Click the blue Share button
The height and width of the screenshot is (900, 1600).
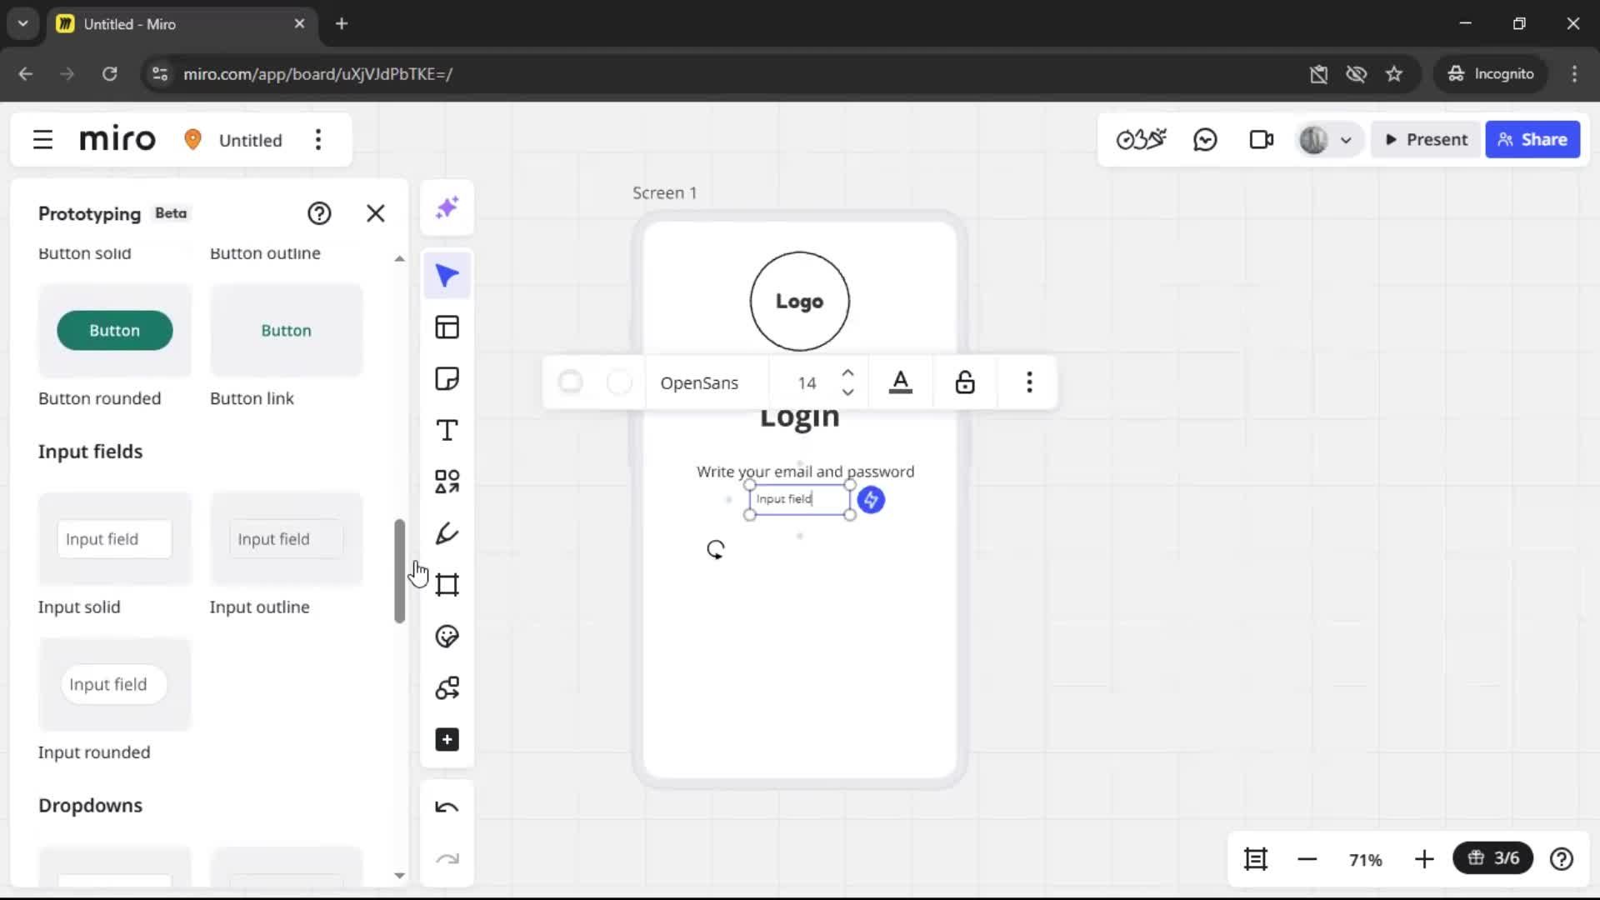[x=1532, y=140]
